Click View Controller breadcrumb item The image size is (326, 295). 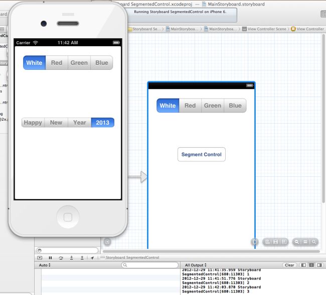307,29
